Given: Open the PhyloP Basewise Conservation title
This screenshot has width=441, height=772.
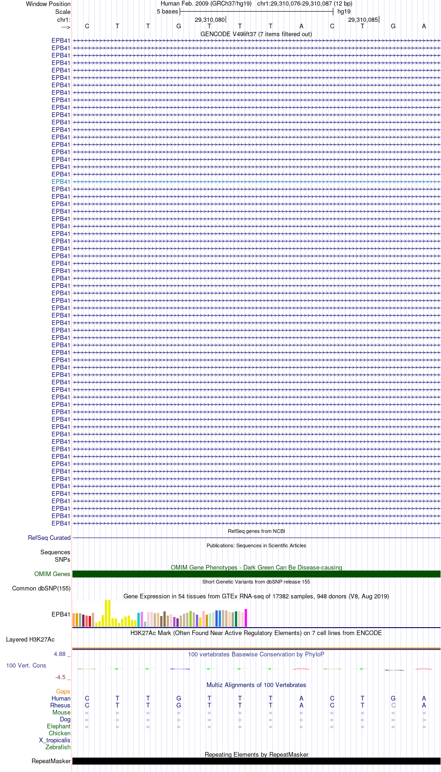Looking at the screenshot, I should [256, 654].
